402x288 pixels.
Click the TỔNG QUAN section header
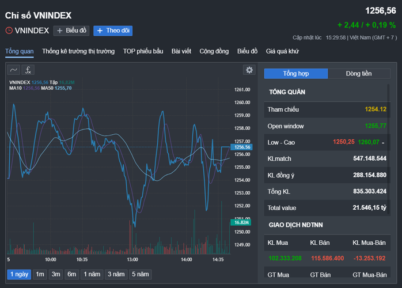coord(287,92)
